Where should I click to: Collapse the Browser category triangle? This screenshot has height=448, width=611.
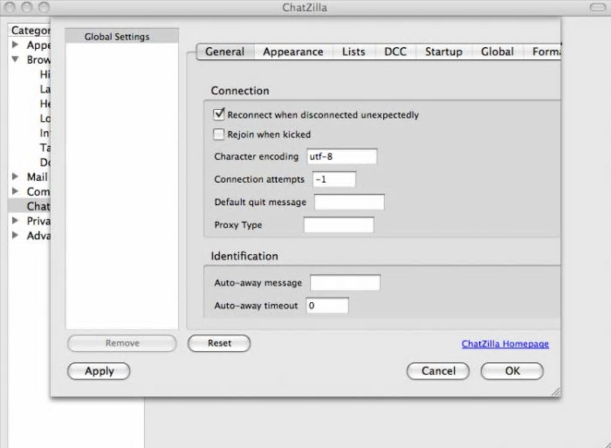(x=15, y=59)
